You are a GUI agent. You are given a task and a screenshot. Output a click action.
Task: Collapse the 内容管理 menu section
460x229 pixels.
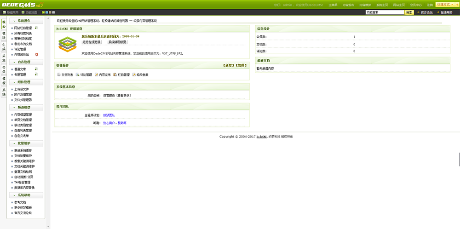coord(26,62)
